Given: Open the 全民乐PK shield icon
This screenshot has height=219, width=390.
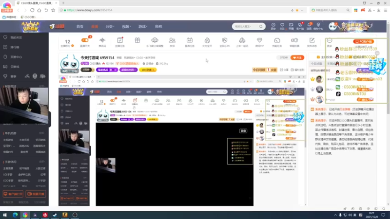Looking at the screenshot, I should click(225, 42).
